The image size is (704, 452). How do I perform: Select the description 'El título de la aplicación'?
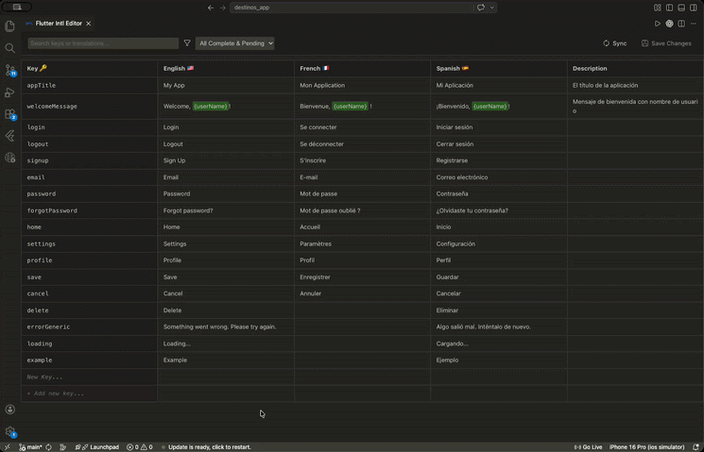click(635, 85)
